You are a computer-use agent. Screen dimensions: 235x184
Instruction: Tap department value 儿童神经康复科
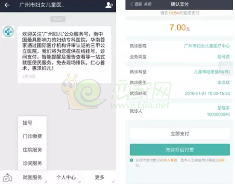(212, 72)
